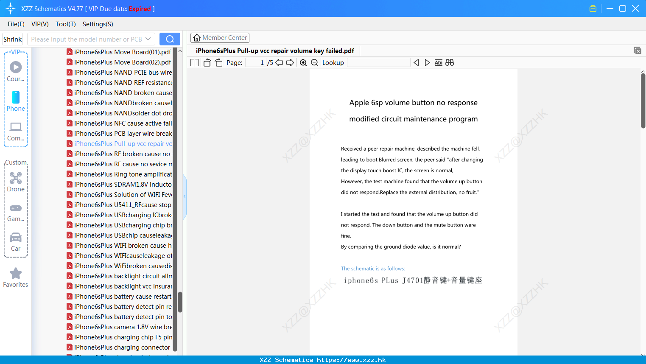Expand the model number dropdown arrow
646x364 pixels.
point(148,39)
